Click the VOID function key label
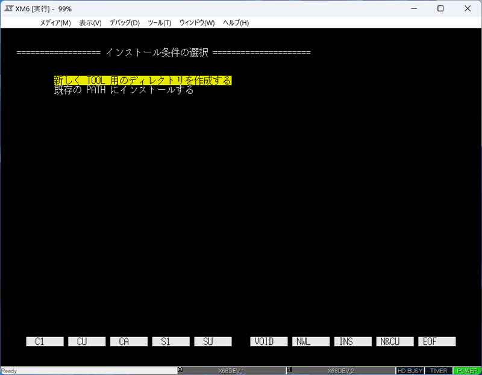This screenshot has width=482, height=375. pyautogui.click(x=269, y=341)
